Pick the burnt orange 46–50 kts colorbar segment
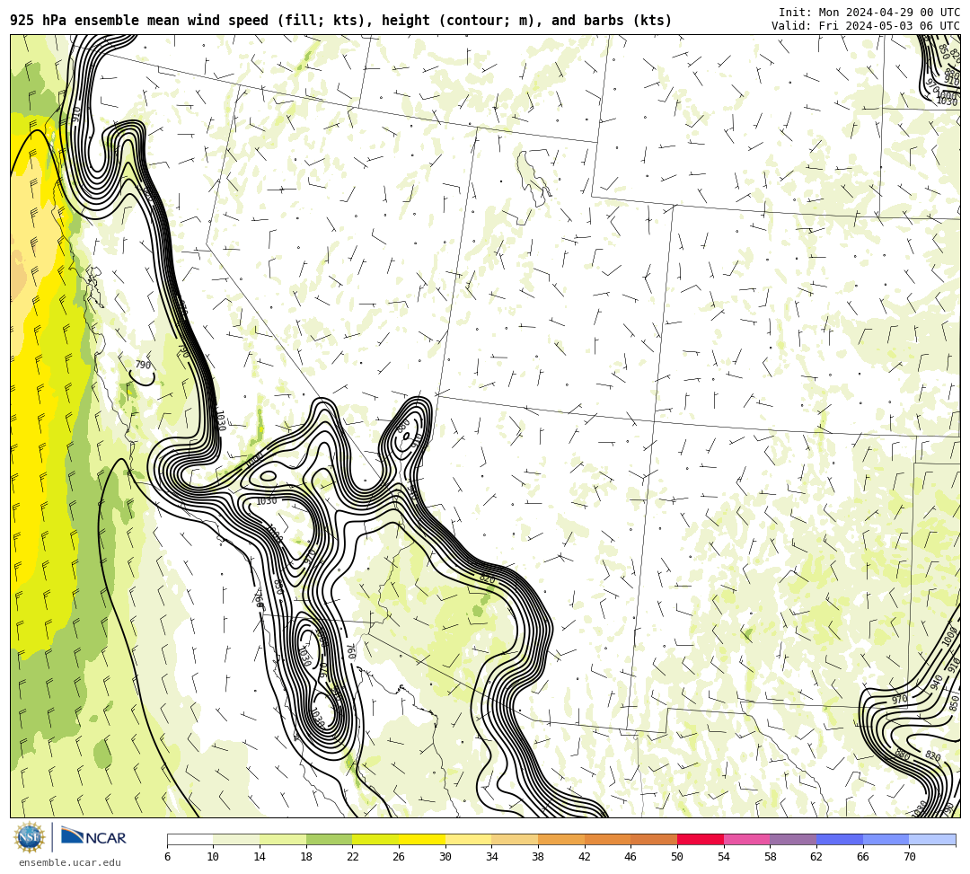The height and width of the screenshot is (874, 970). coord(654,839)
